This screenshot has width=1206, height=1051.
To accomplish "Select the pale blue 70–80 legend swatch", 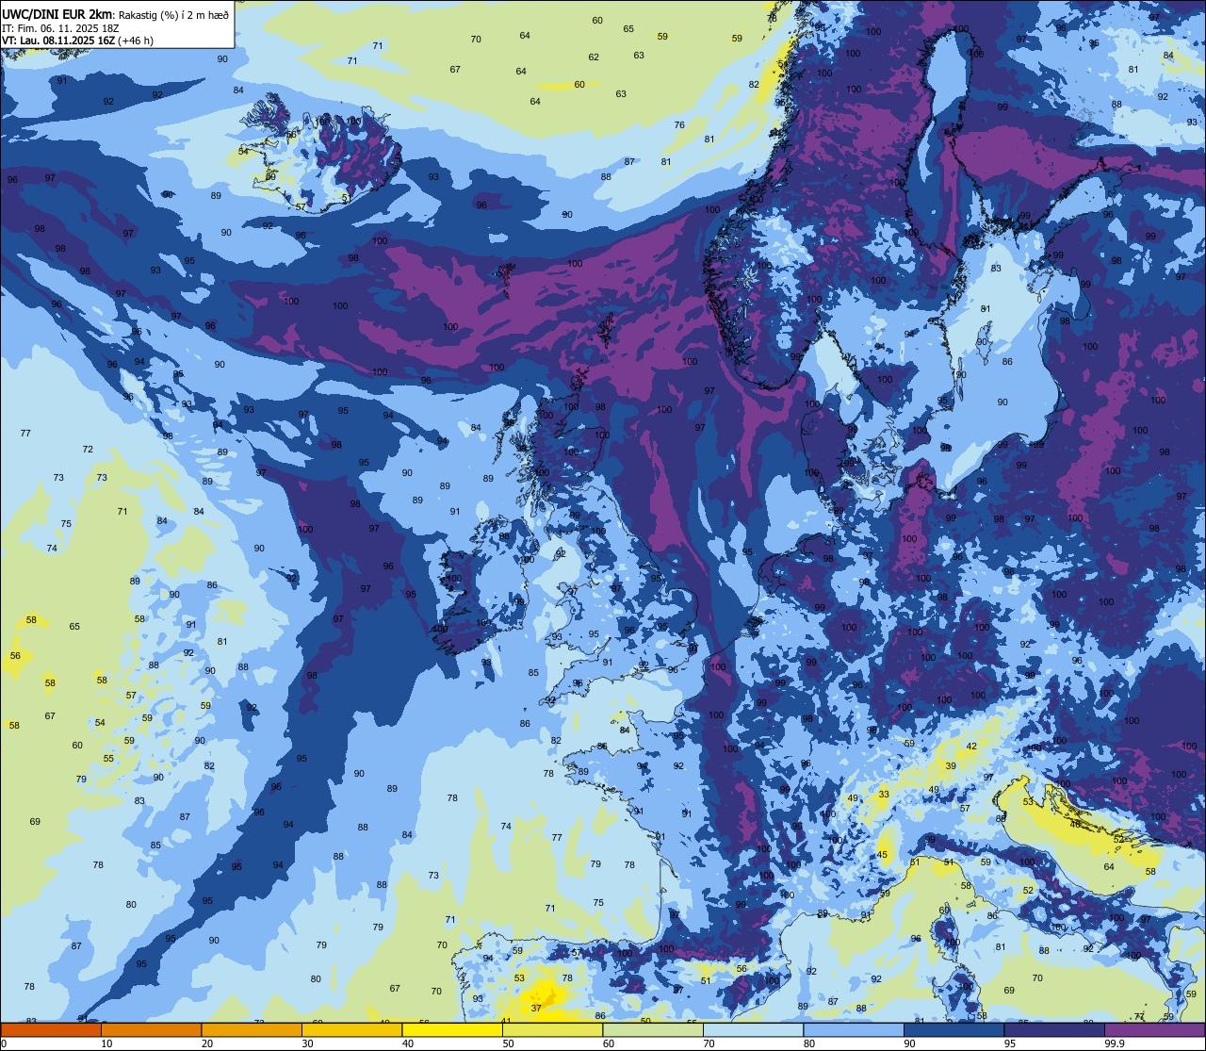I will (x=753, y=1029).
